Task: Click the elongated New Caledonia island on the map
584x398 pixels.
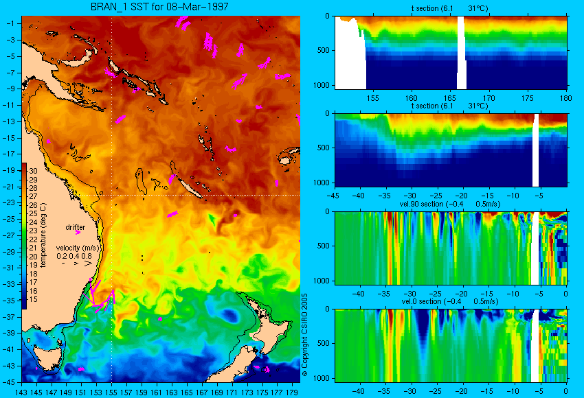Action: (191, 187)
